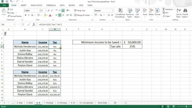
Task: Click into the formula bar text
Action: [x=50, y=25]
